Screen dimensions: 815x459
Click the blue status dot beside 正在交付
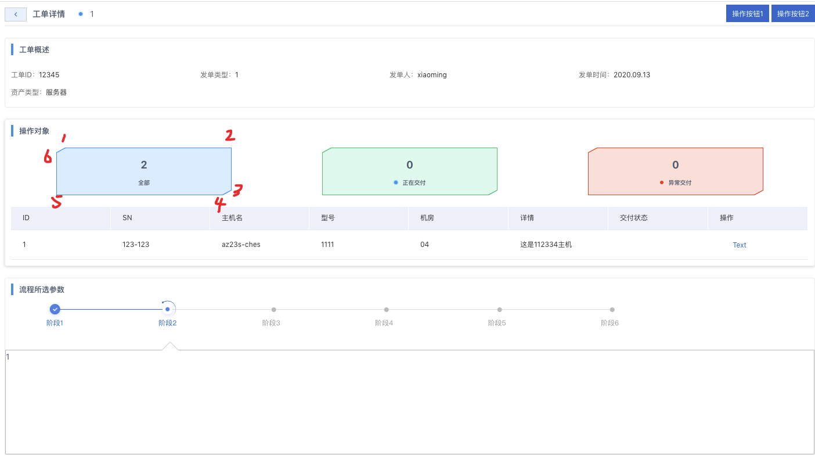click(x=396, y=181)
